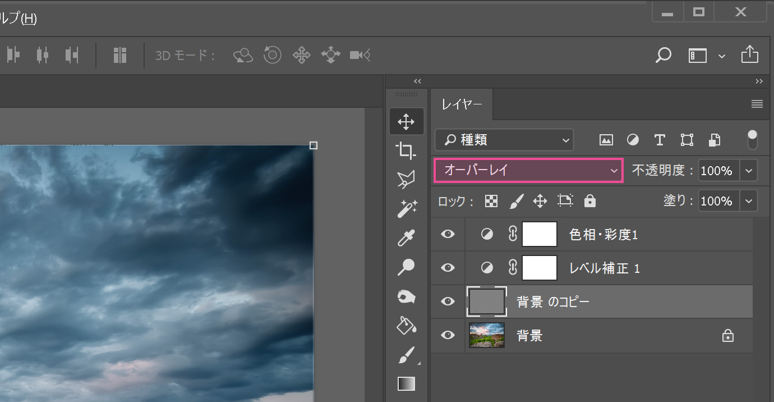Hide the 色相・彩度1 layer

448,235
